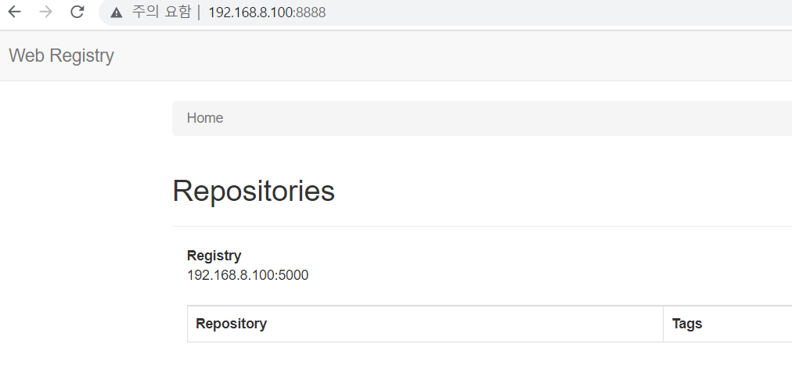
Task: Click the gray breadcrumb bar beside Home
Action: coord(505,118)
